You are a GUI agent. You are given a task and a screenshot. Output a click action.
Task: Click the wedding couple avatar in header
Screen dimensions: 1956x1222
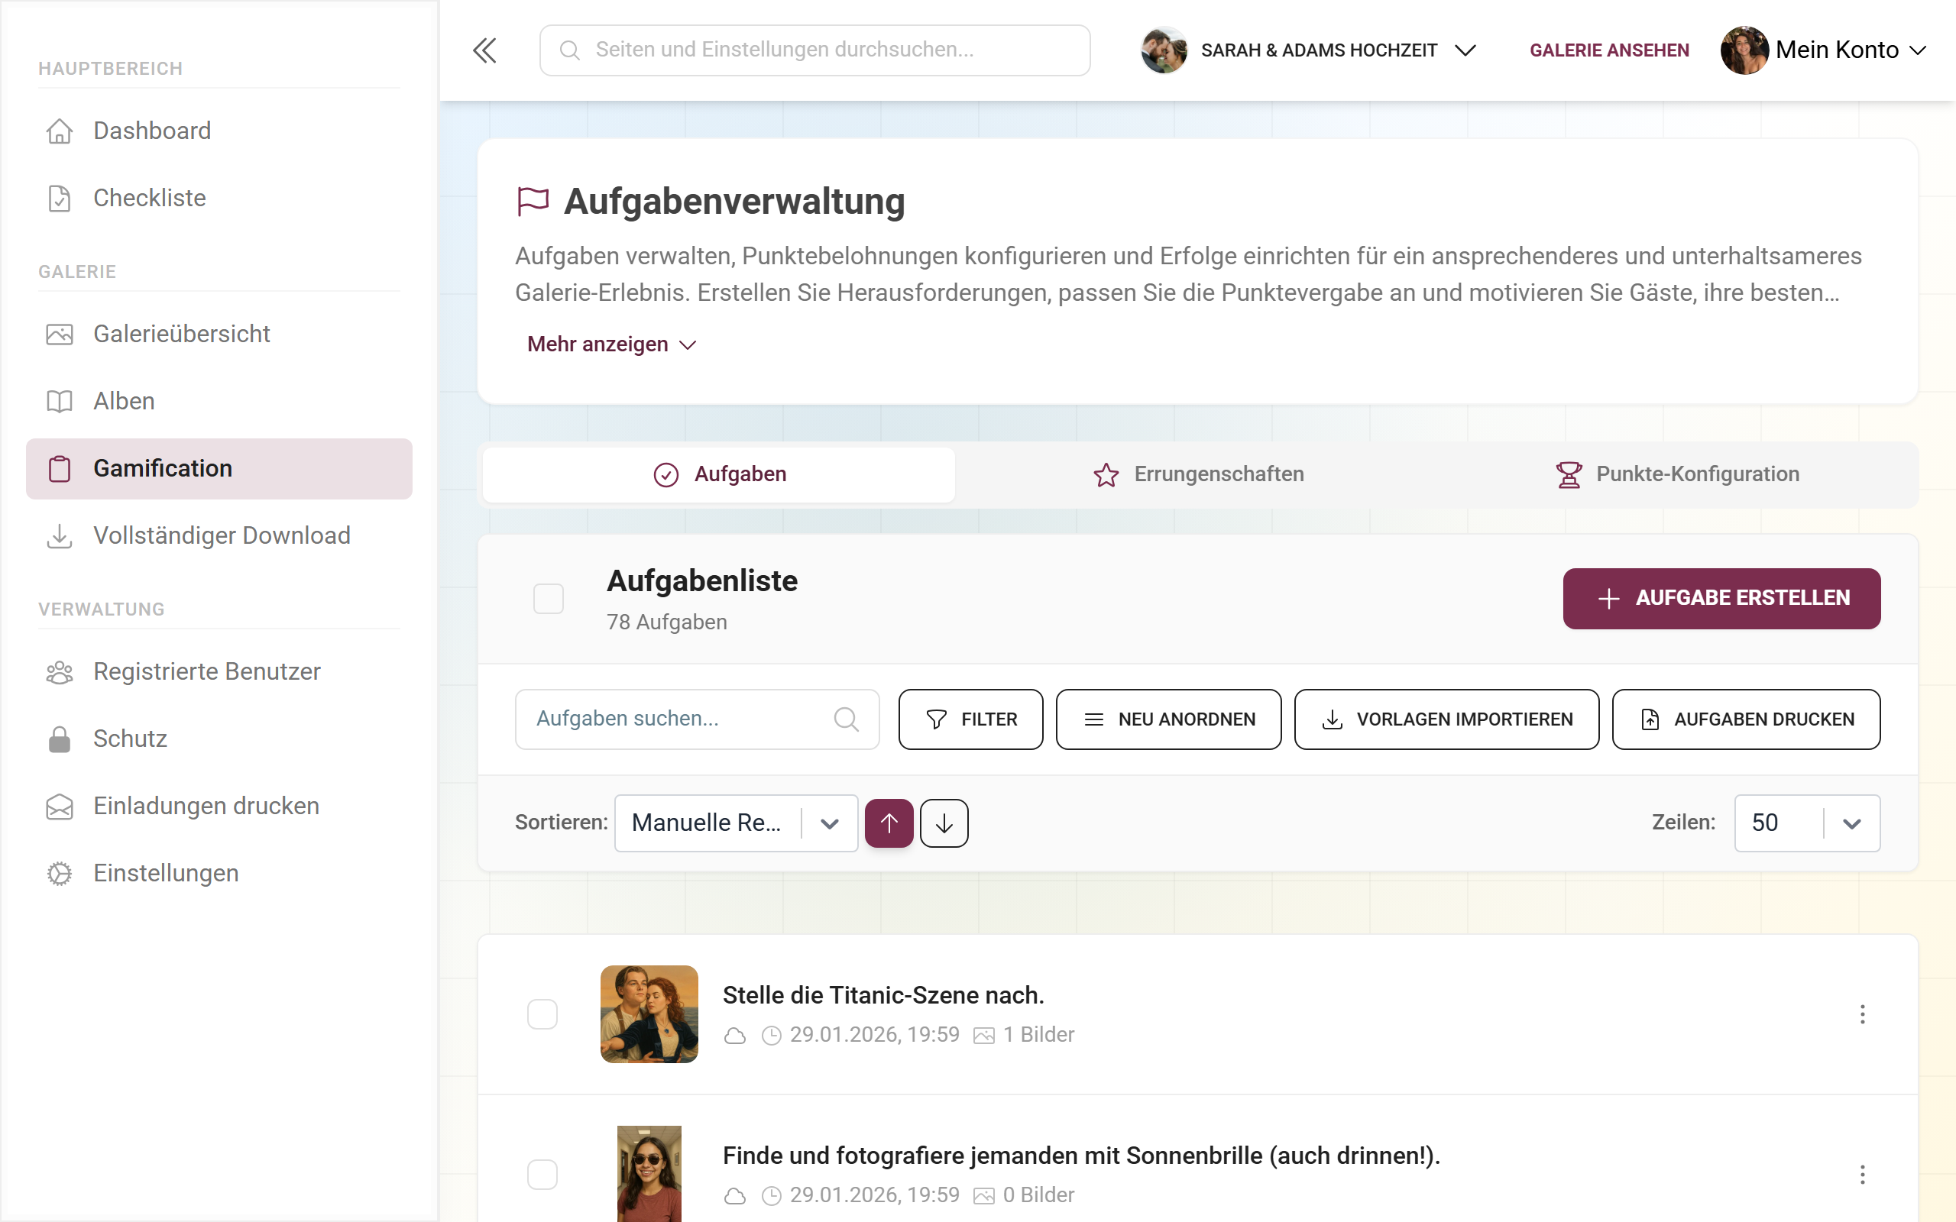coord(1163,50)
